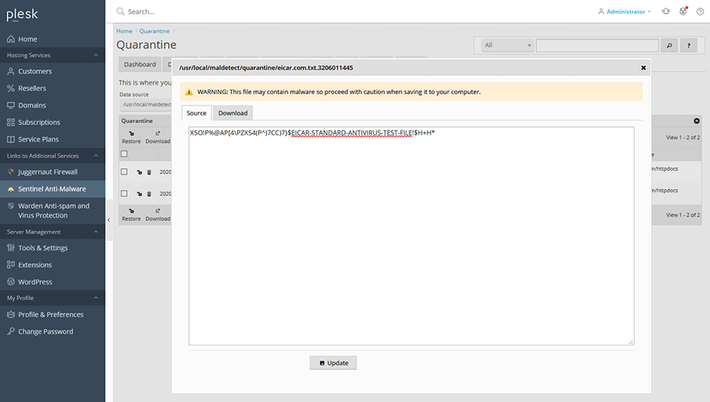Collapse the My Profile group
Image resolution: width=710 pixels, height=402 pixels.
[x=95, y=298]
